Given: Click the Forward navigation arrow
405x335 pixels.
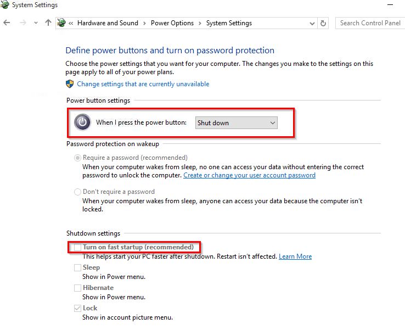Looking at the screenshot, I should coord(22,23).
